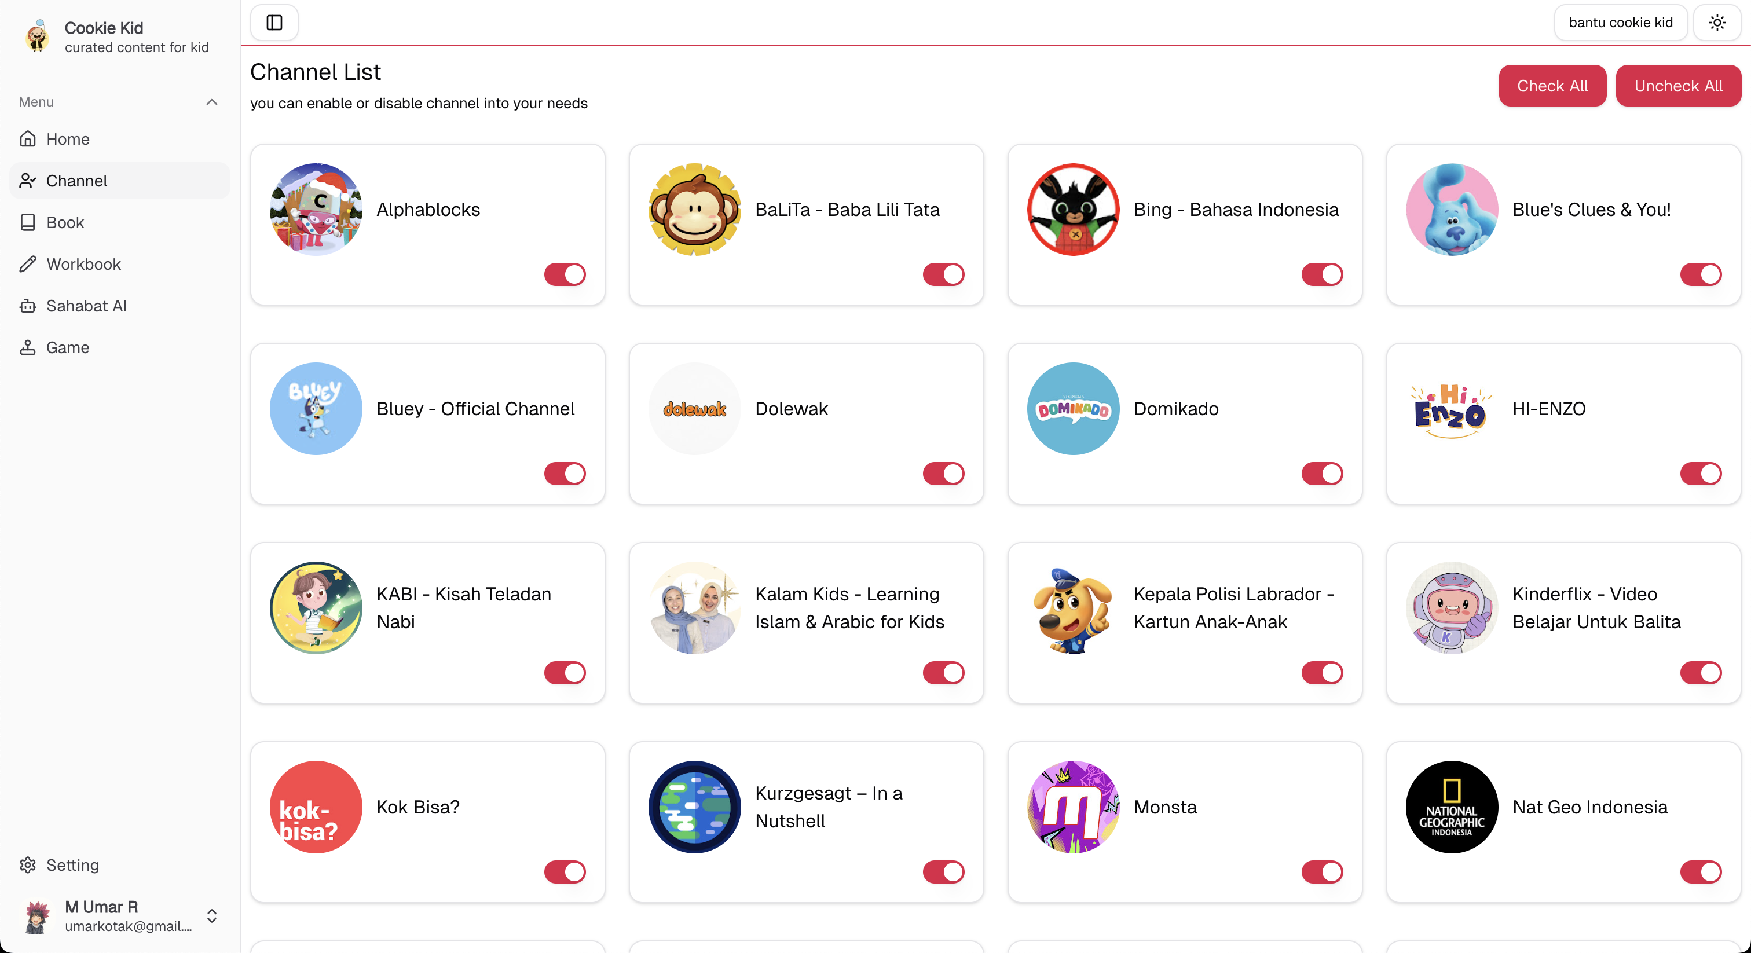Click the Uncheck All button
Viewport: 1751px width, 953px height.
click(1678, 86)
